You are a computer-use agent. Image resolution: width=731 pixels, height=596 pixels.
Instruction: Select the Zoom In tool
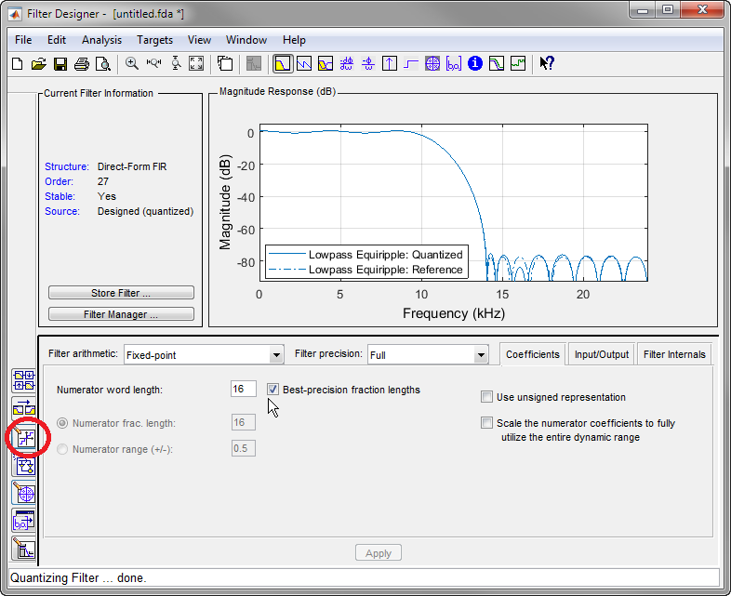tap(132, 64)
